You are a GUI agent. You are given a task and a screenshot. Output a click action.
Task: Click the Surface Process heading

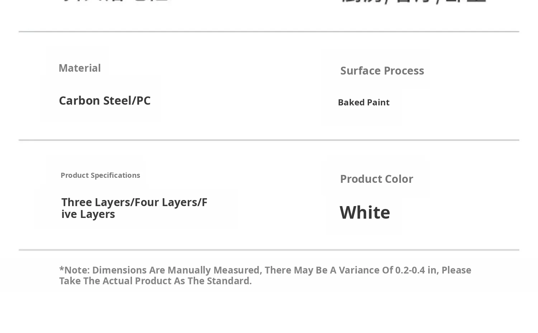(x=382, y=71)
